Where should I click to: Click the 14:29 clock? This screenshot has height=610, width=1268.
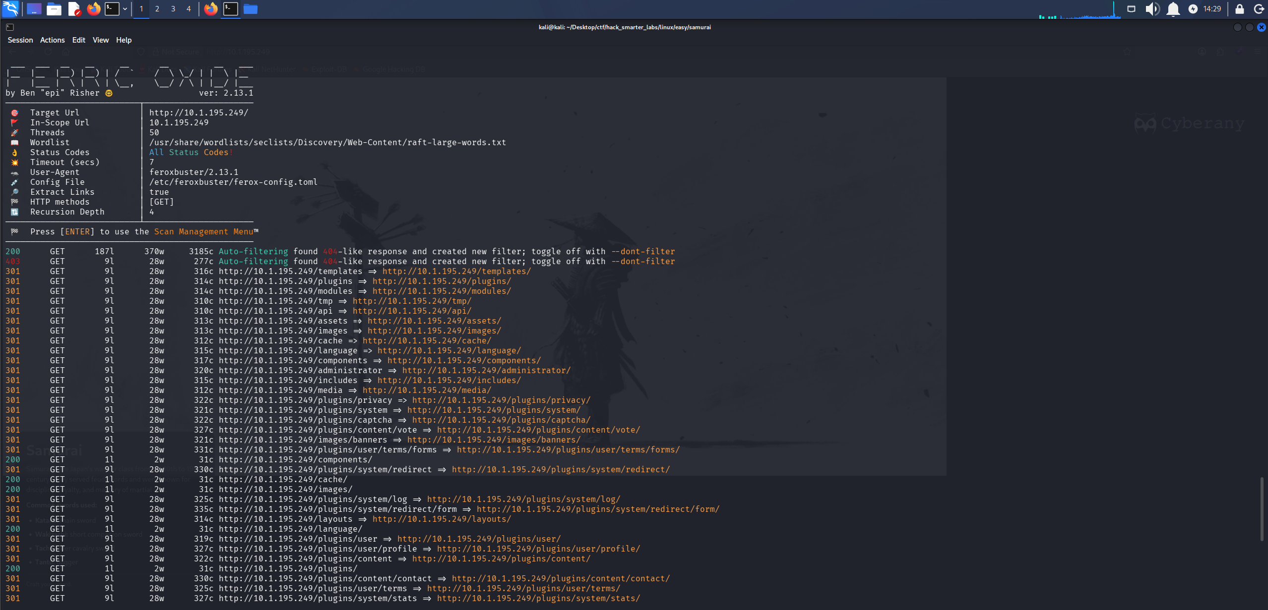1212,9
